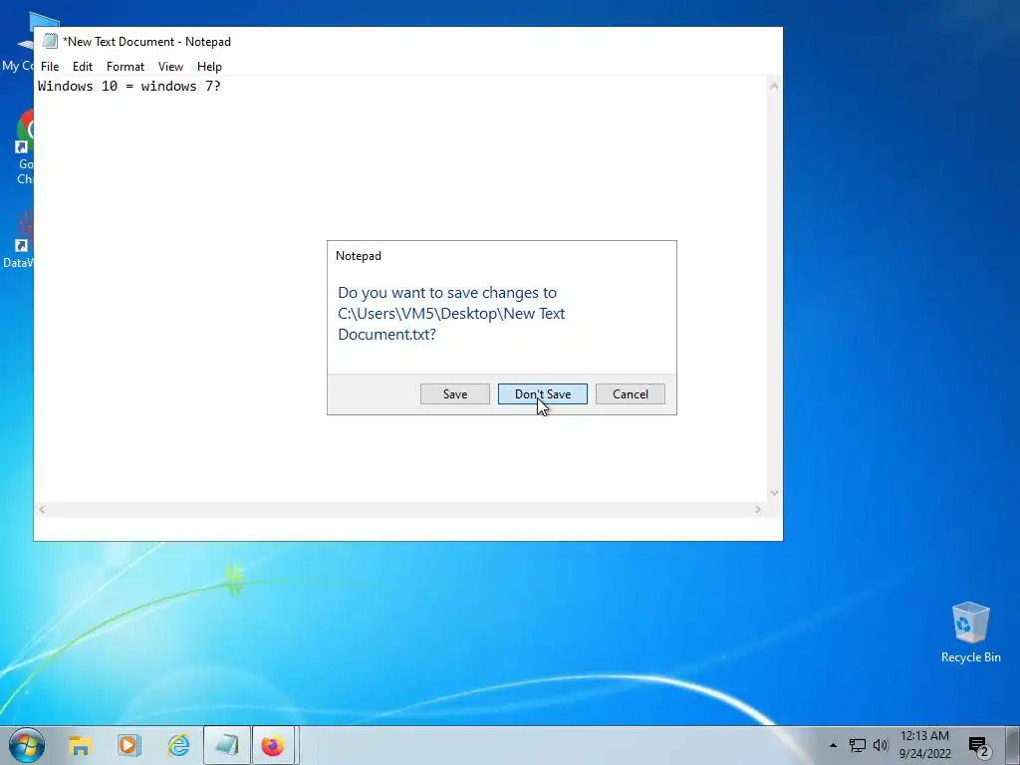Image resolution: width=1020 pixels, height=765 pixels.
Task: Click the volume speaker tray icon
Action: click(x=881, y=745)
